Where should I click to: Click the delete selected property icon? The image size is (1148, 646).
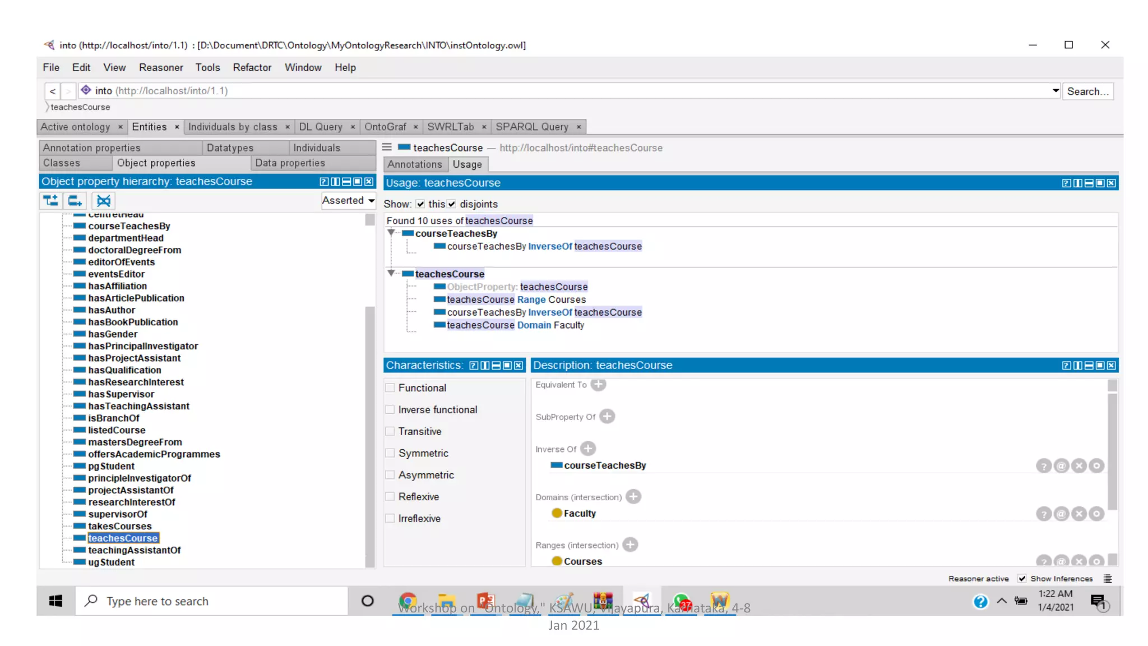[x=103, y=200]
